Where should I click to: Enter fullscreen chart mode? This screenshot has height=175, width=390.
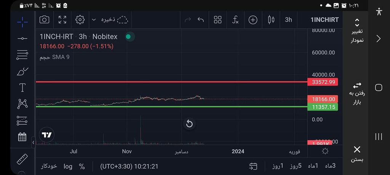tap(62, 20)
